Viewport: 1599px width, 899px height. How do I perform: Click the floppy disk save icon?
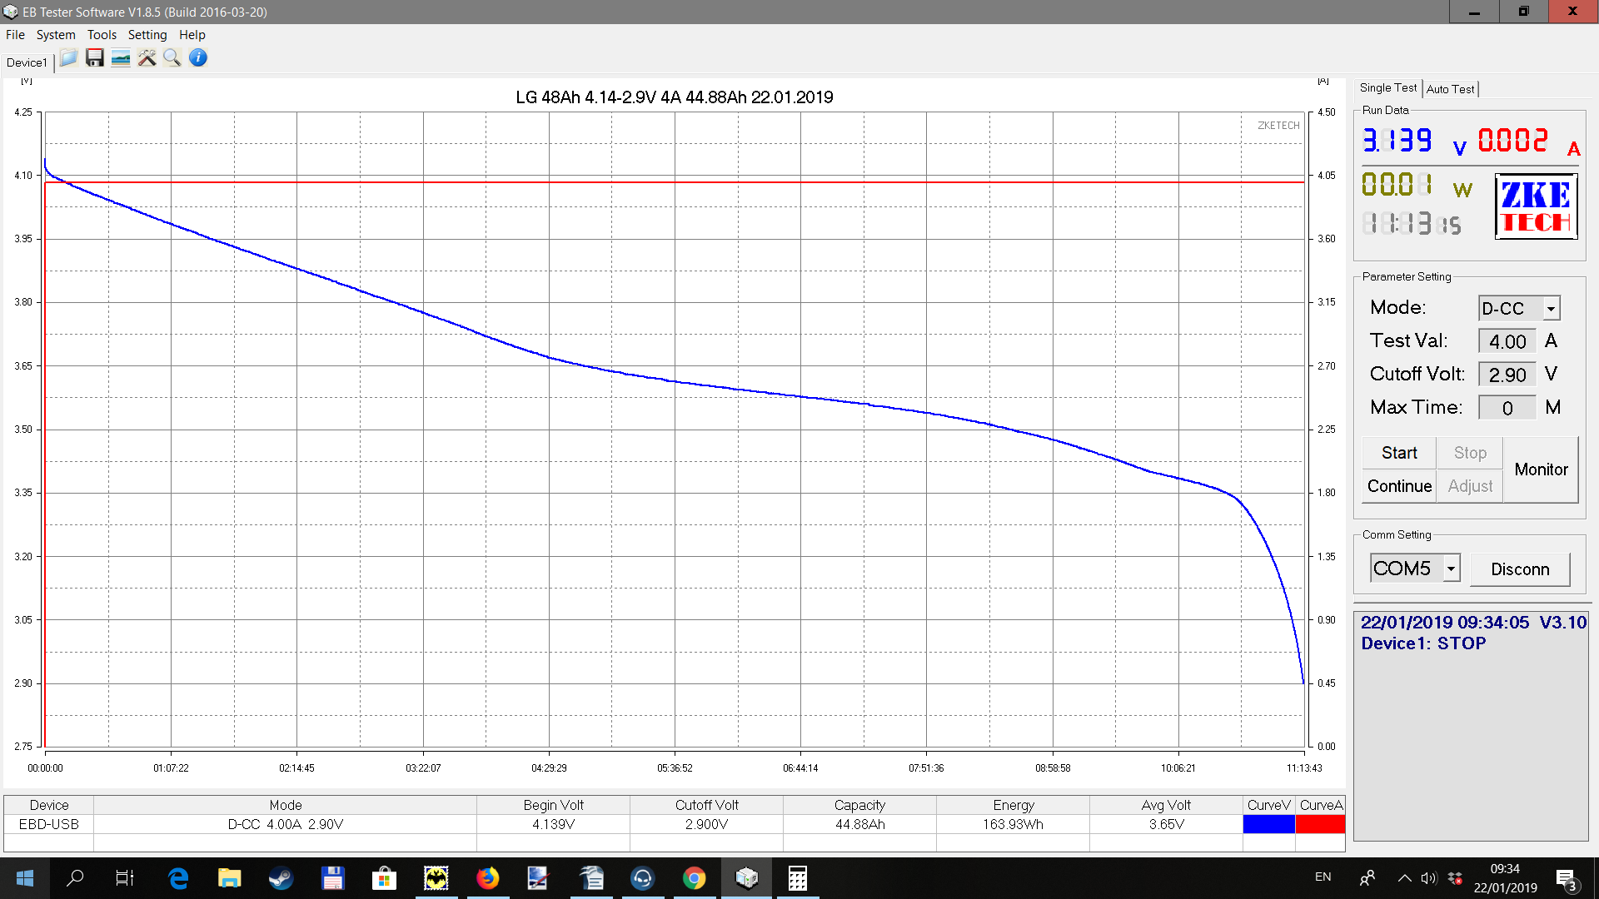95,58
